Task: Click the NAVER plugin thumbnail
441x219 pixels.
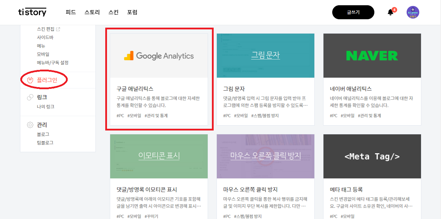Action: (372, 56)
